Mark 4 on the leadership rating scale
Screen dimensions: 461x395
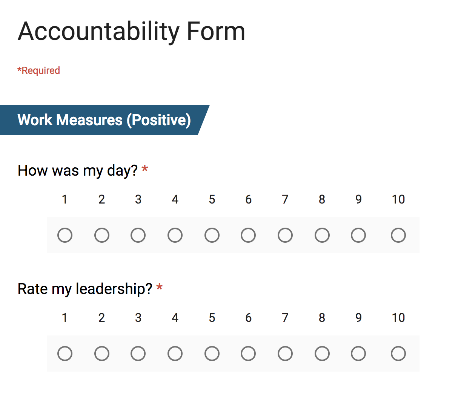tap(175, 354)
